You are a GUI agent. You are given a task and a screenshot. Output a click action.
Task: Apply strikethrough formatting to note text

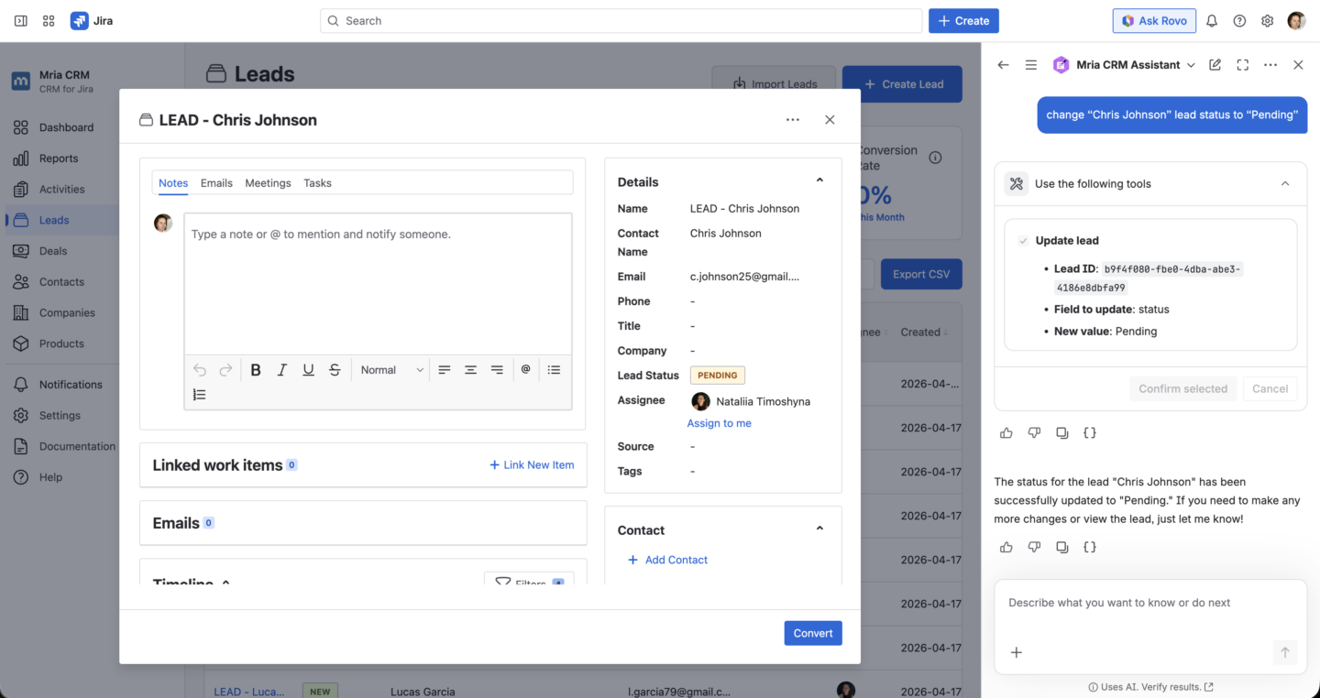pos(335,369)
